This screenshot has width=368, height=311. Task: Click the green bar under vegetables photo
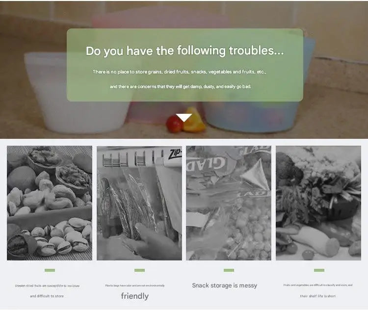(319, 270)
